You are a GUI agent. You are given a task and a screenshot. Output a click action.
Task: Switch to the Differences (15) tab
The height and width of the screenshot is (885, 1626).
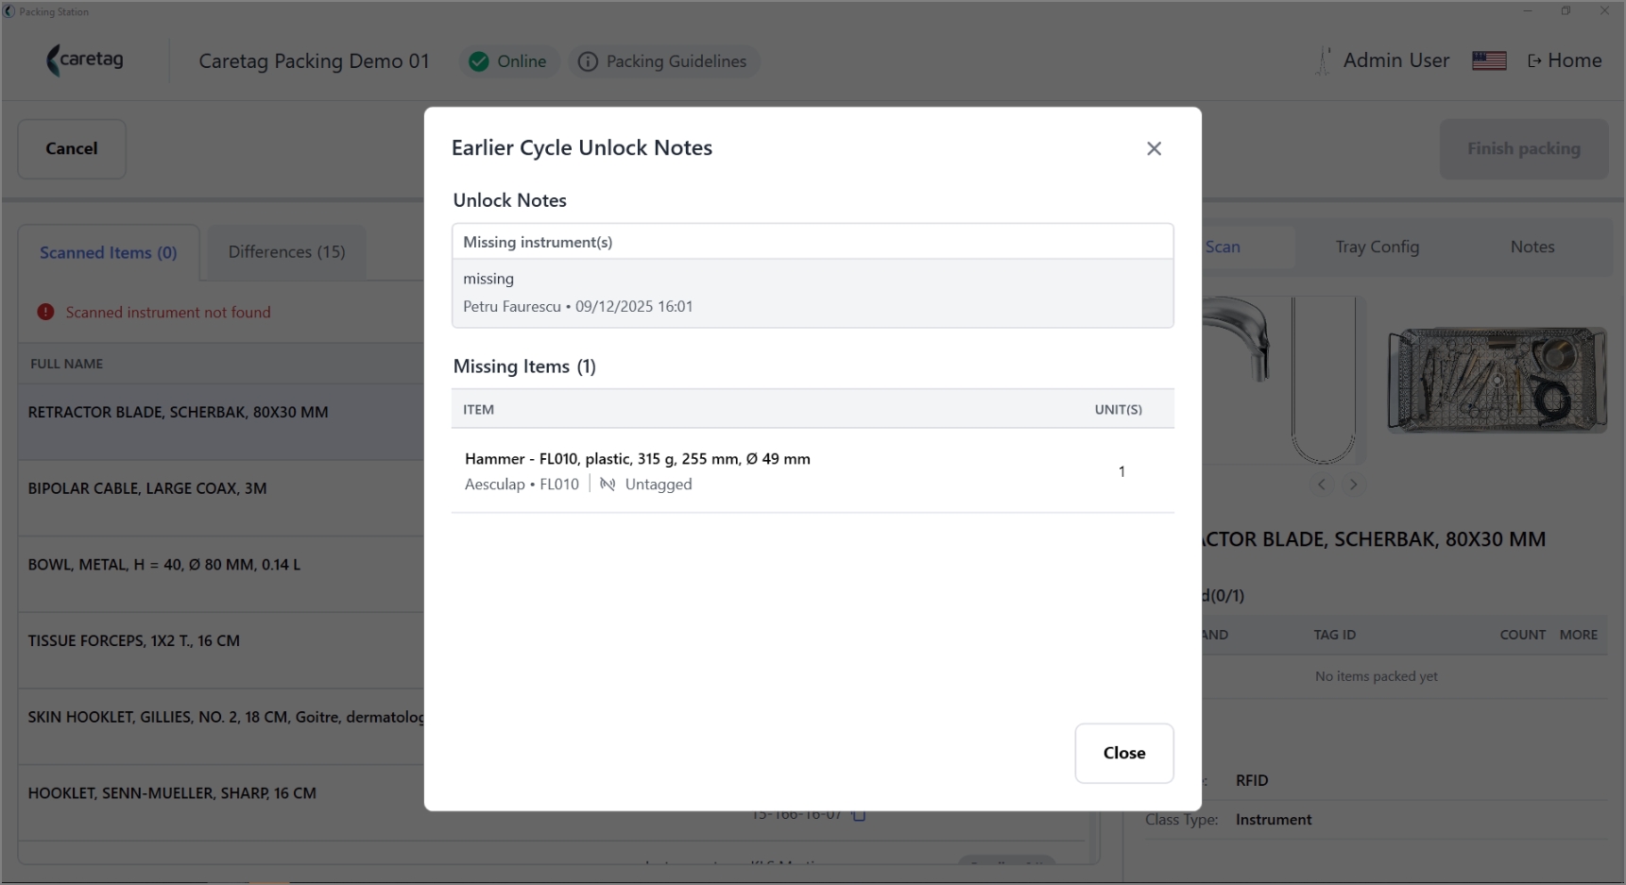(286, 252)
